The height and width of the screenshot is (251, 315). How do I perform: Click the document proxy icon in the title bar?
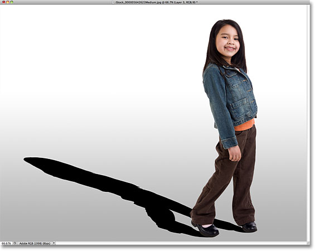pos(114,2)
